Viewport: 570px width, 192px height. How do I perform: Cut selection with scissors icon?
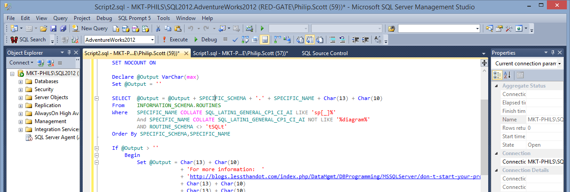pyautogui.click(x=158, y=28)
